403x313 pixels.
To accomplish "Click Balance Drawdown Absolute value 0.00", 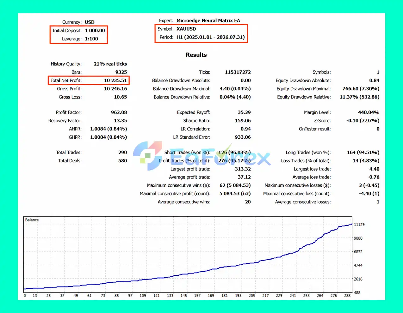I will click(x=246, y=81).
